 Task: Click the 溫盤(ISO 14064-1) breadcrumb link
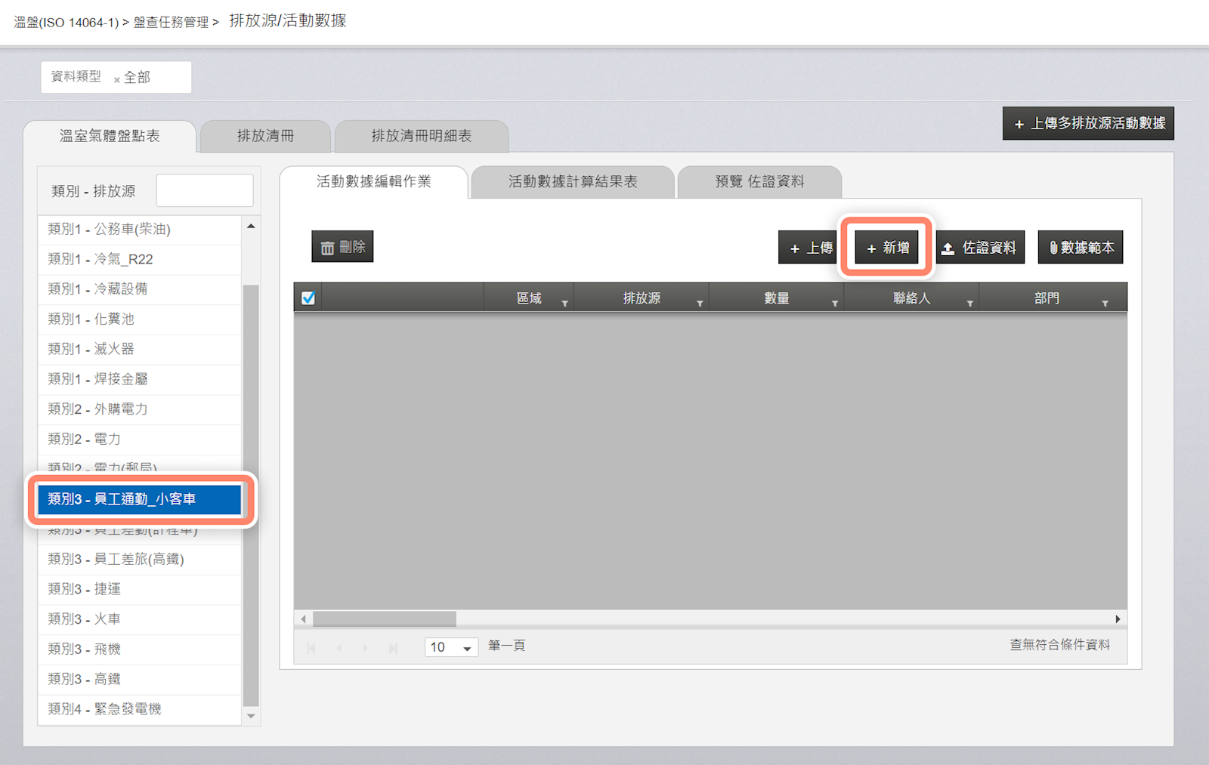[66, 23]
